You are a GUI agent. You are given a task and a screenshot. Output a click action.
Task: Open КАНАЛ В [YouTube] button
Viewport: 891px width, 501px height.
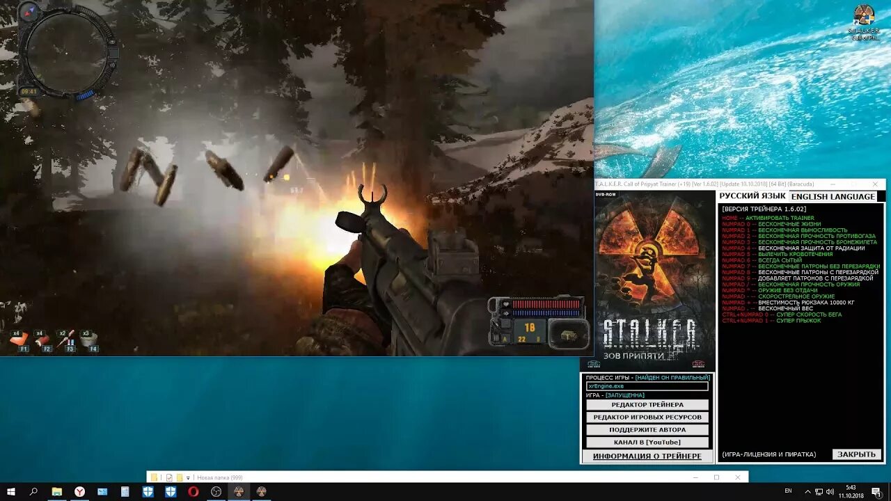coord(647,443)
